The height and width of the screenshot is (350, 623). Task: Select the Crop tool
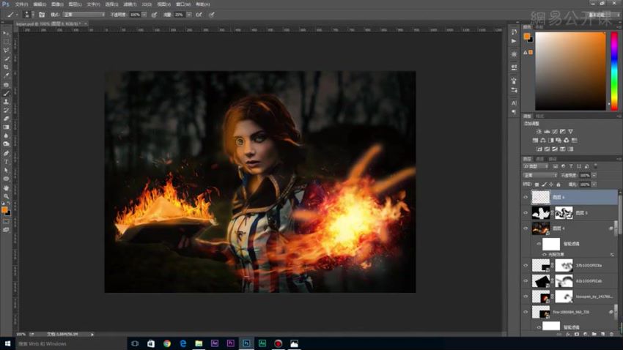[x=6, y=67]
